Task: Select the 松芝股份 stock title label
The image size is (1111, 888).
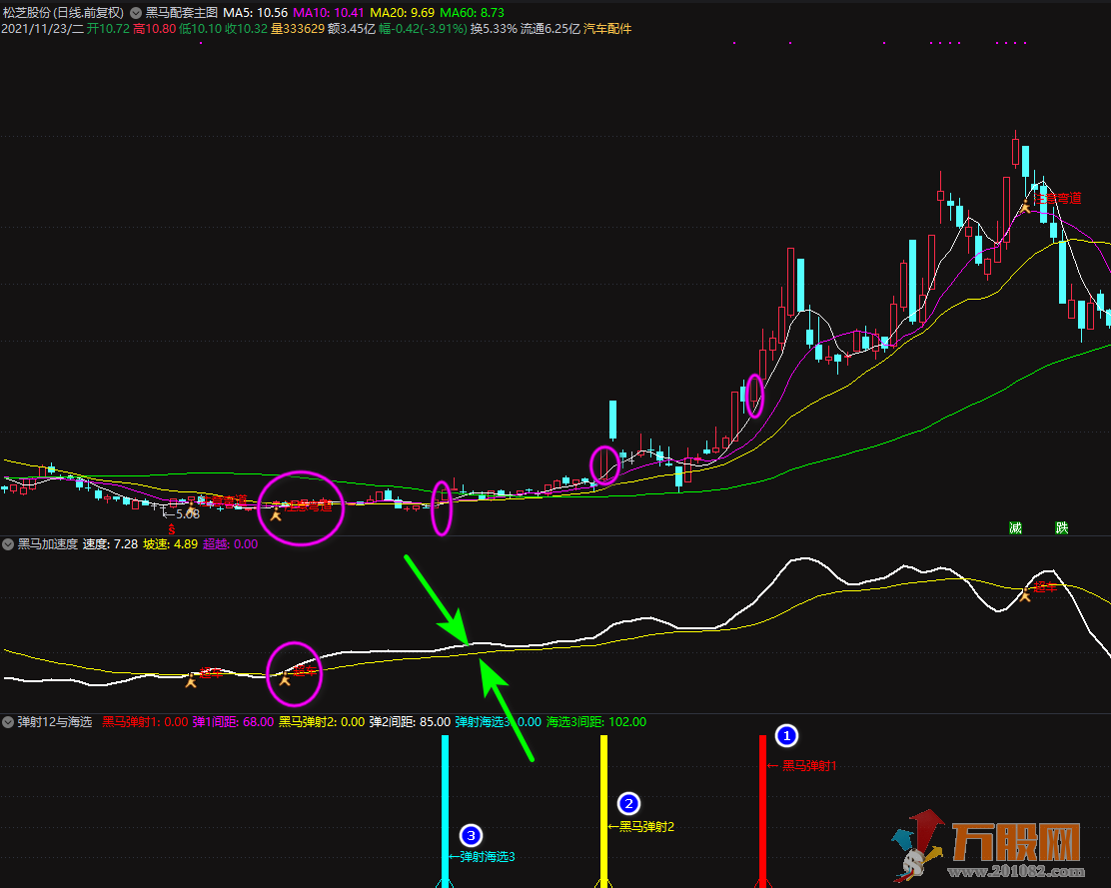Action: [x=33, y=13]
